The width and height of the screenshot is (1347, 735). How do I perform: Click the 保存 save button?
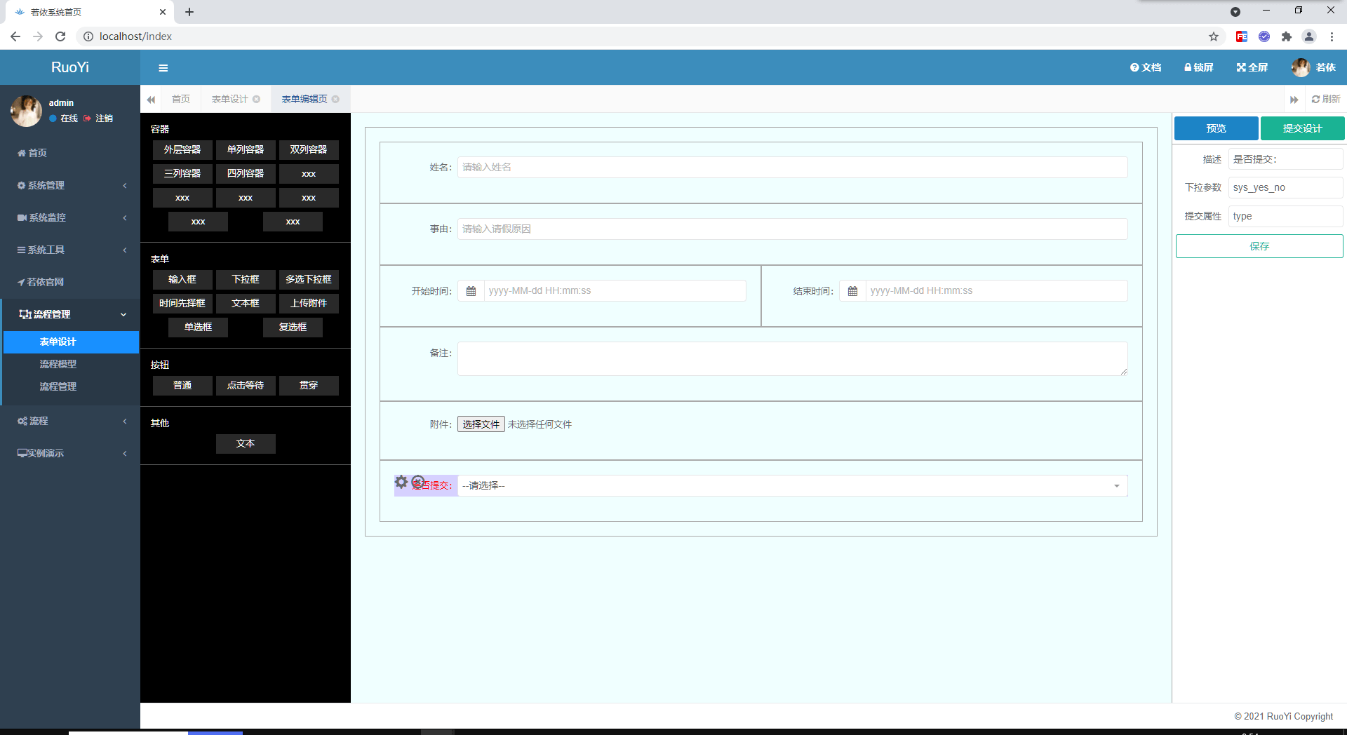pyautogui.click(x=1259, y=246)
